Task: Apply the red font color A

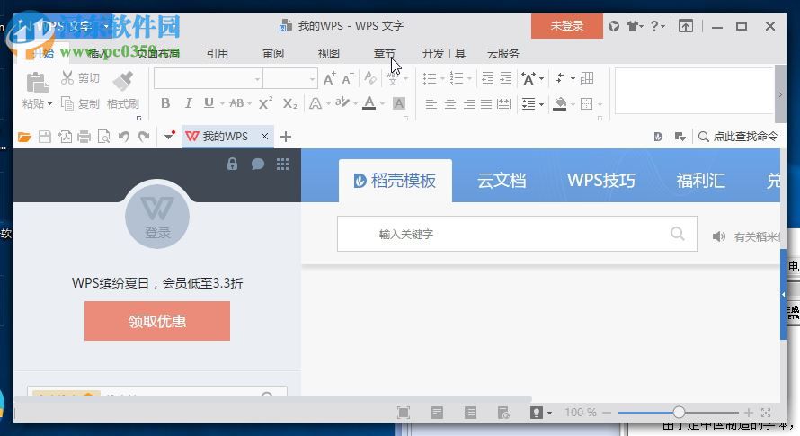Action: coord(369,103)
